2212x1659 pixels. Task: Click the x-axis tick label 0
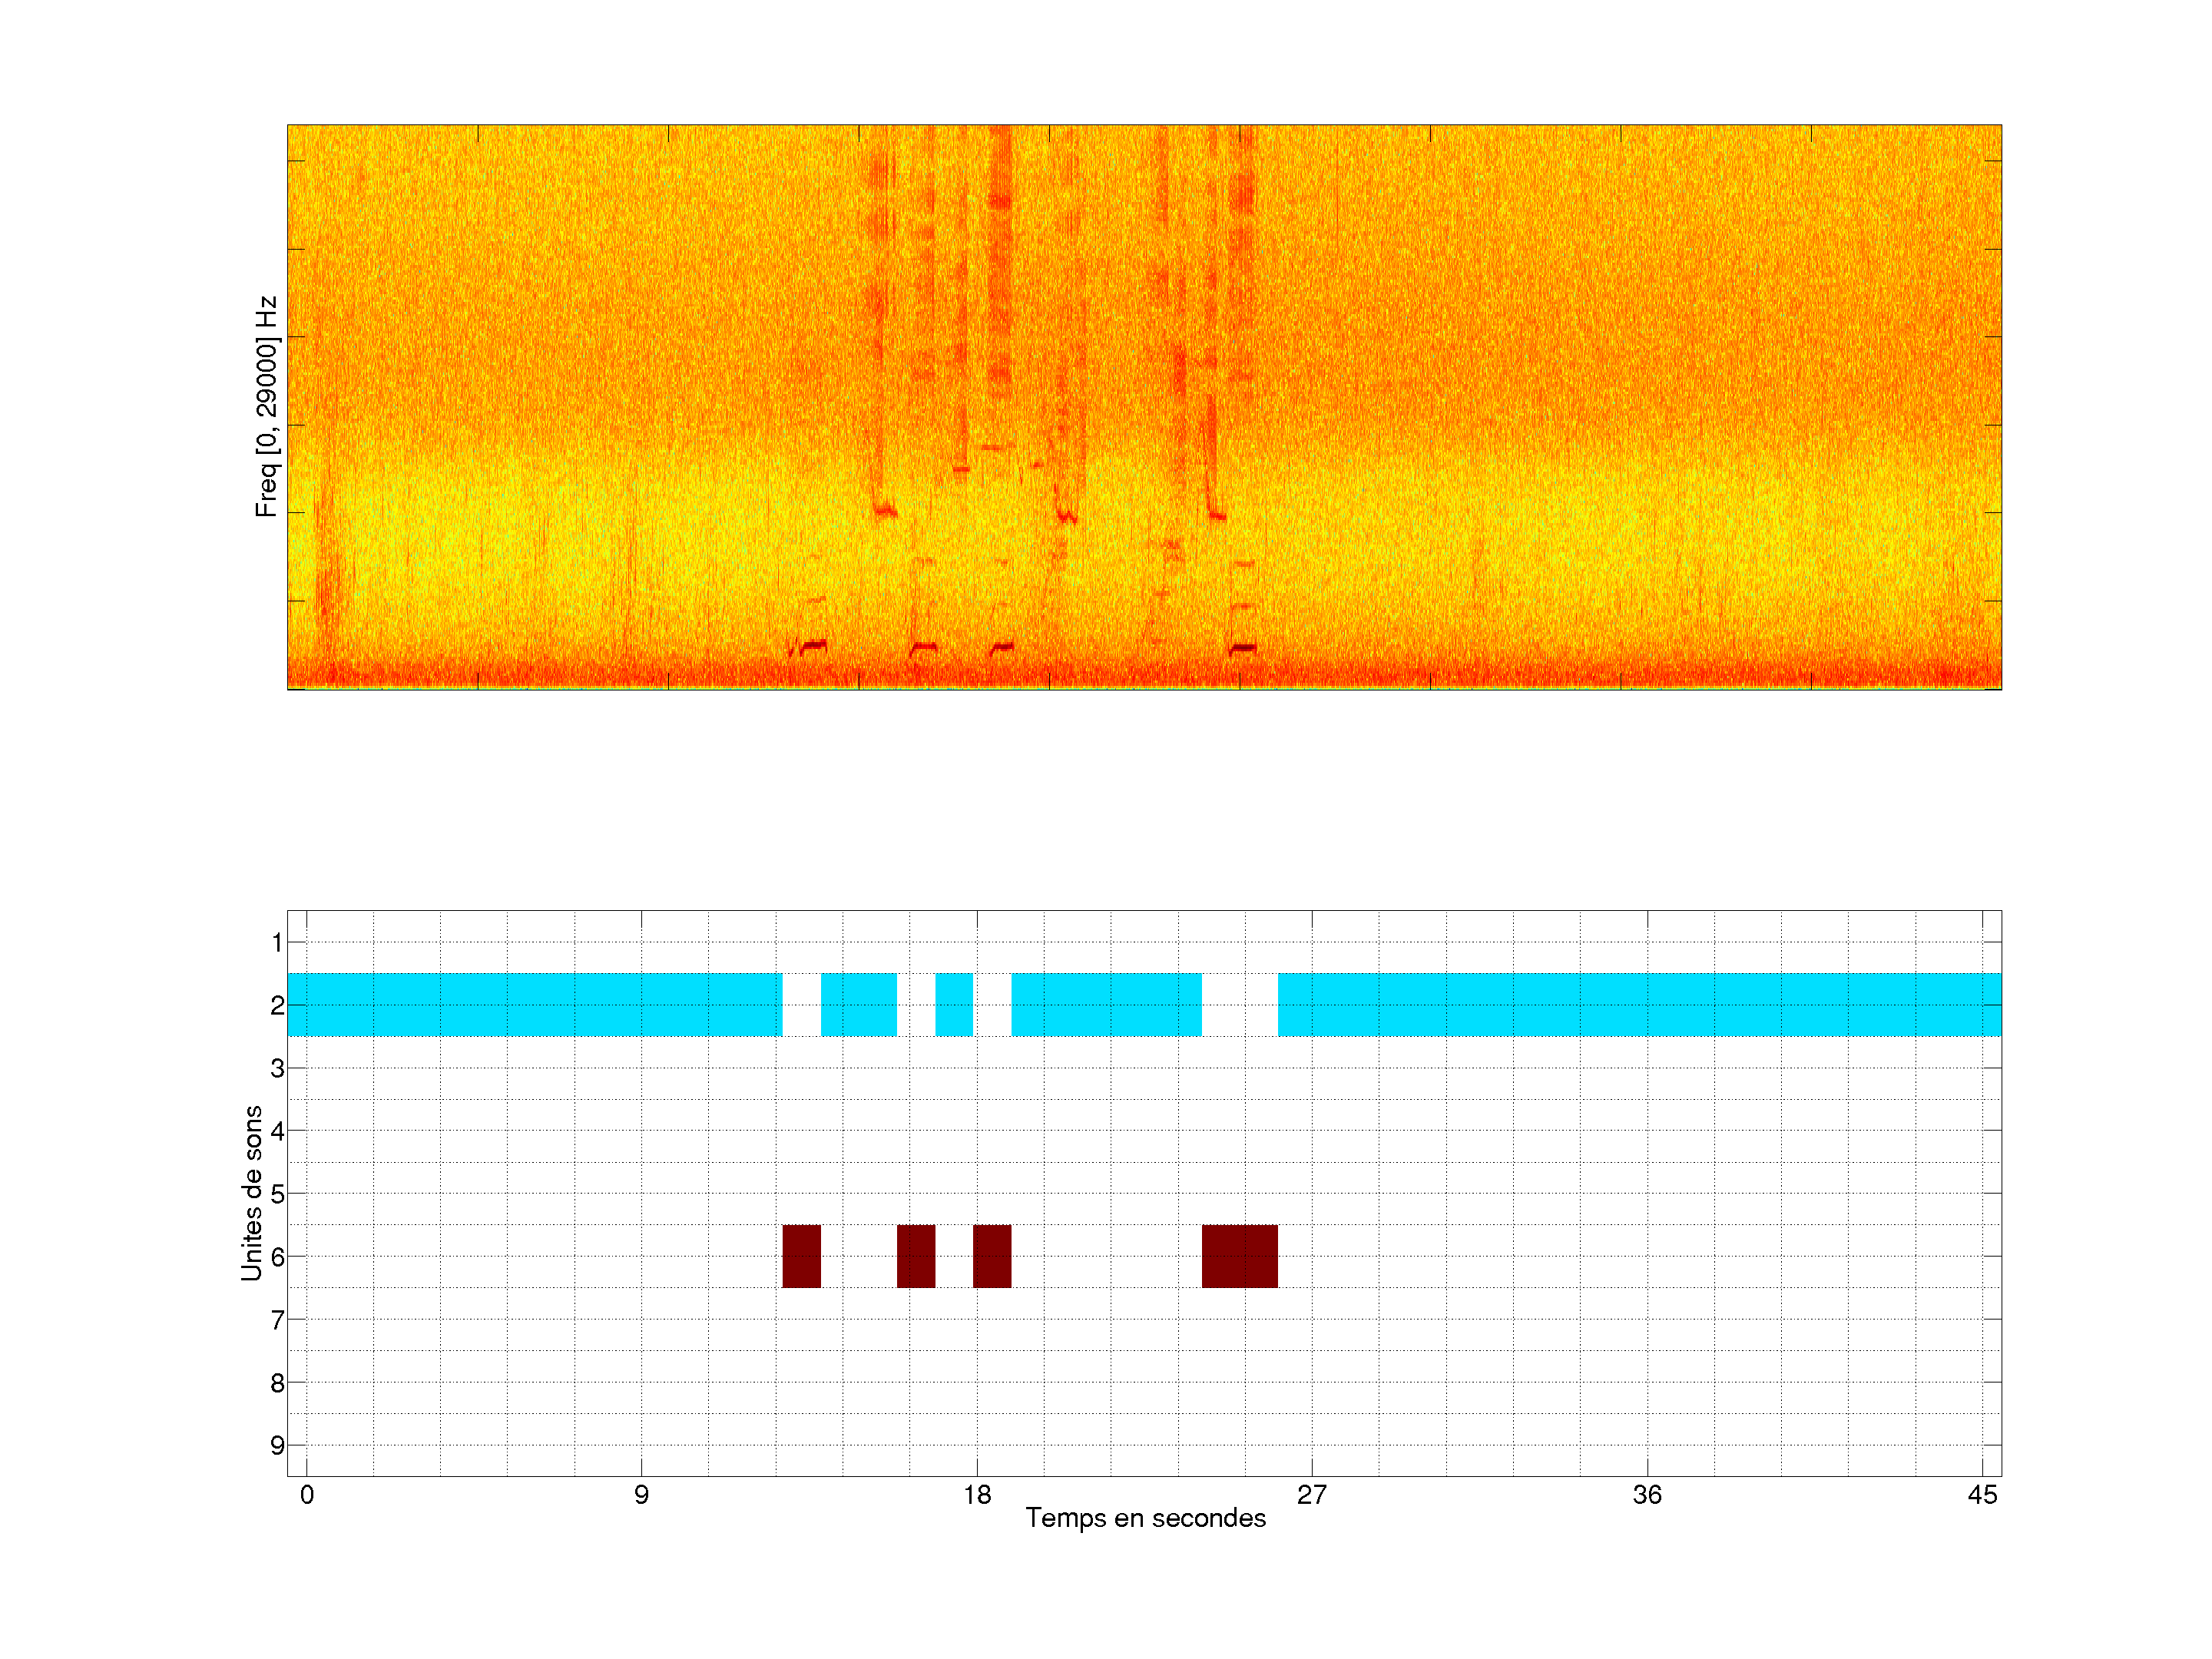307,1495
